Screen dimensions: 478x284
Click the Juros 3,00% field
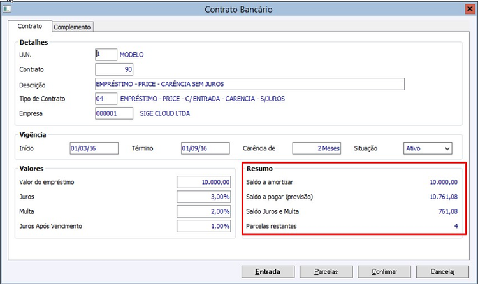pyautogui.click(x=204, y=197)
